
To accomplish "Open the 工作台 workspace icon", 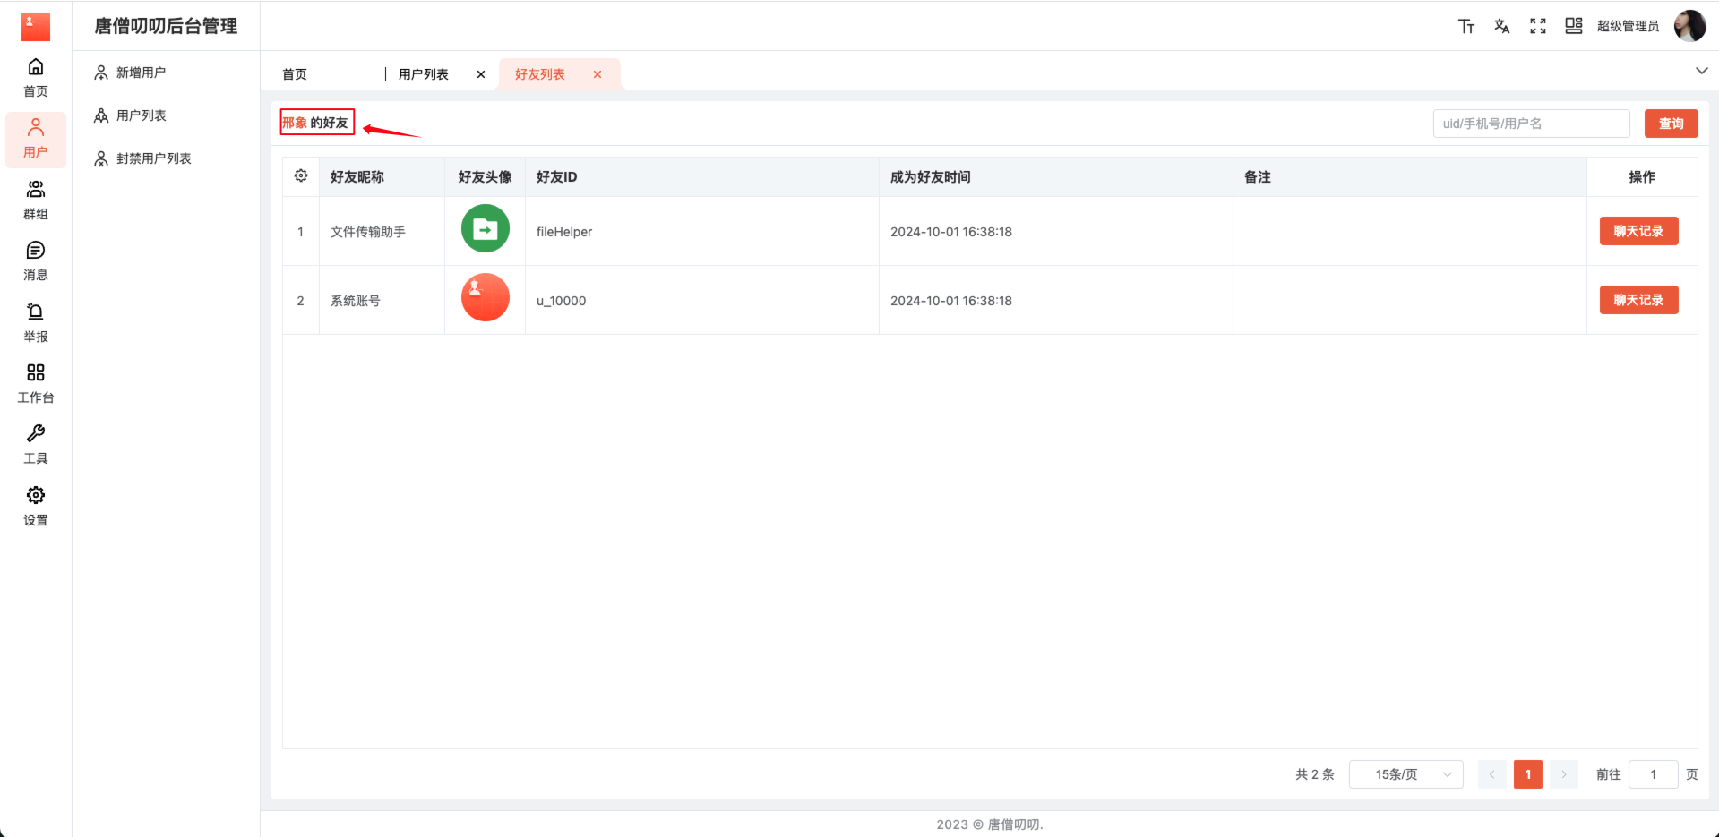I will point(36,383).
